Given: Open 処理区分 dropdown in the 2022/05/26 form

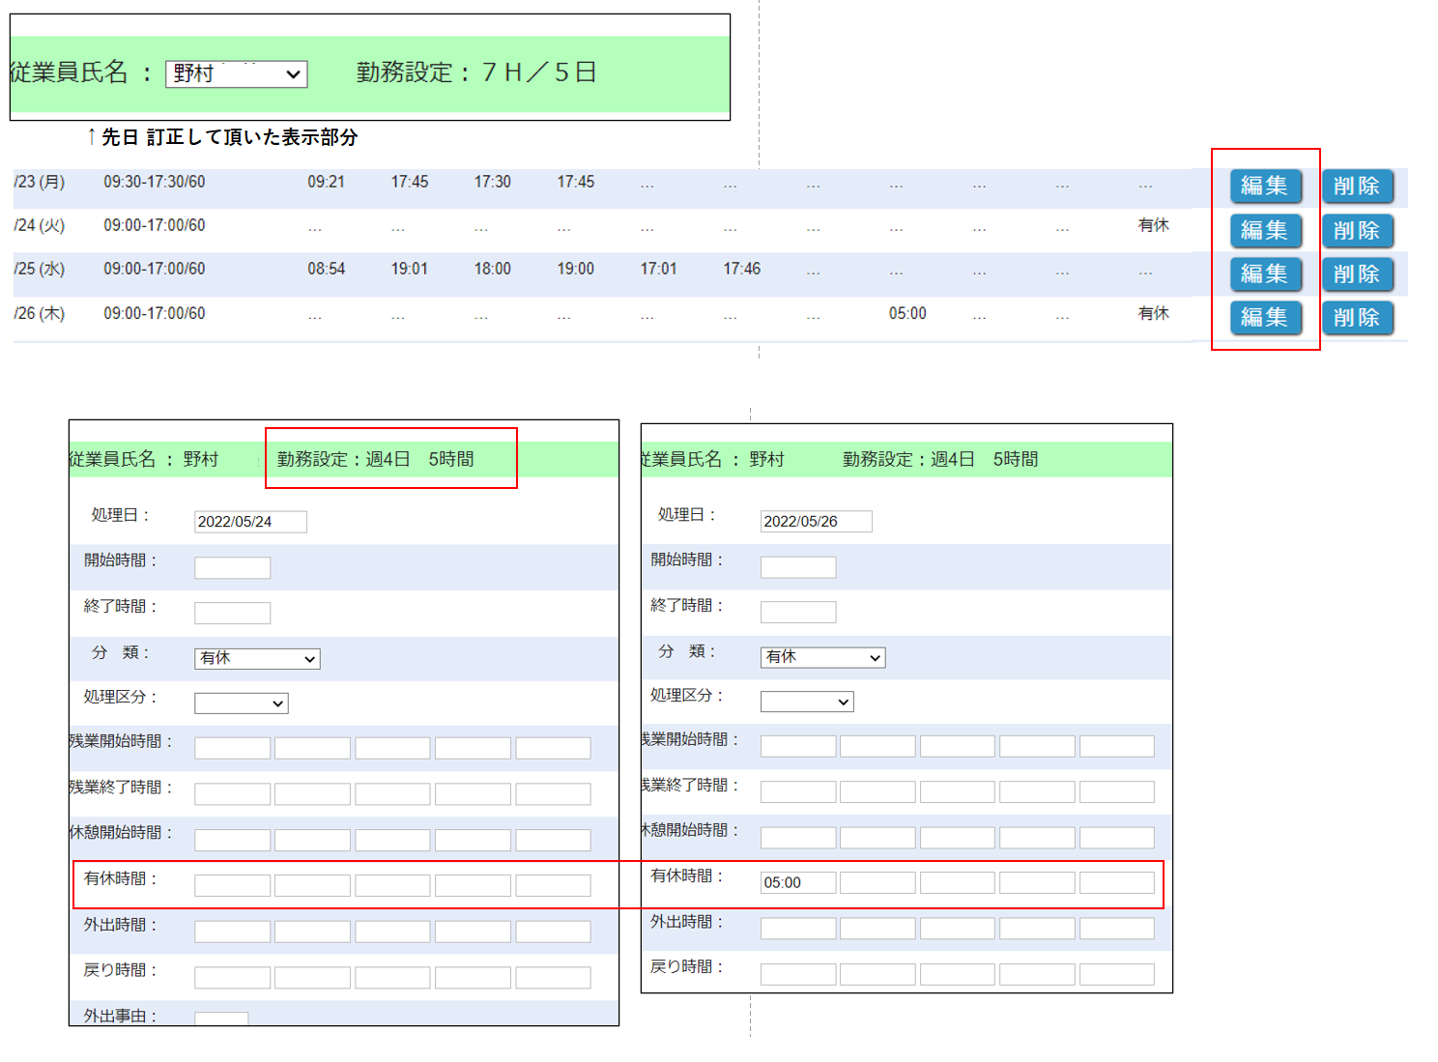Looking at the screenshot, I should coord(807,702).
